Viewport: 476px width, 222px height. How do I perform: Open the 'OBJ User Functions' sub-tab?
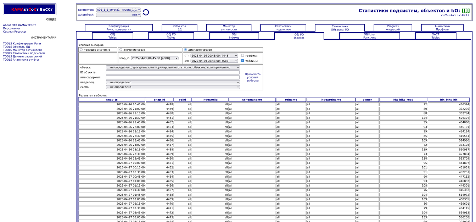pyautogui.click(x=369, y=36)
